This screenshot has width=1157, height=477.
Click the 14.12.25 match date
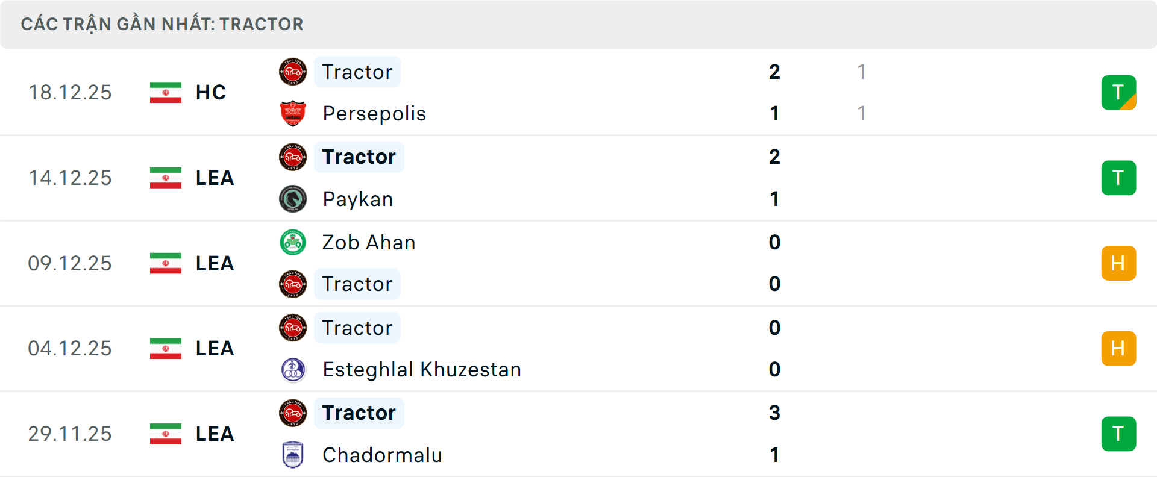click(x=70, y=178)
